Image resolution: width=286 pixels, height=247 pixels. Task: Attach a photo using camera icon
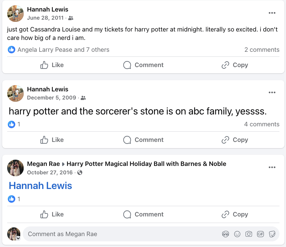coord(249,234)
